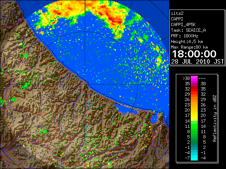Click the 'Max Range:80 km' text
This screenshot has height=169, width=226.
point(189,47)
